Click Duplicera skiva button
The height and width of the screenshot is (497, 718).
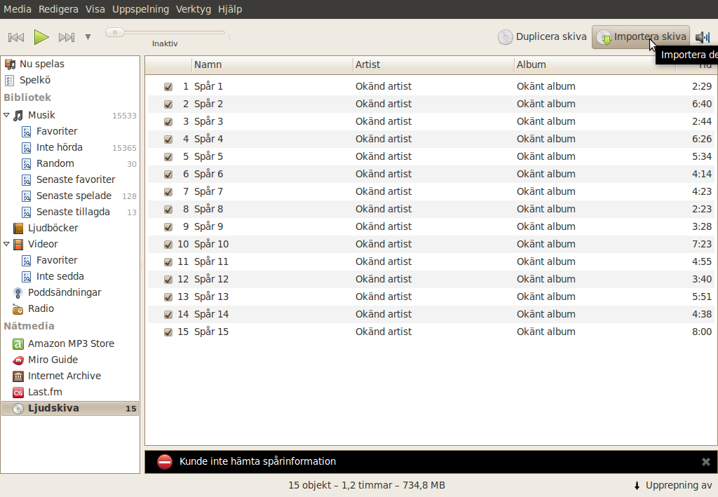tap(542, 36)
